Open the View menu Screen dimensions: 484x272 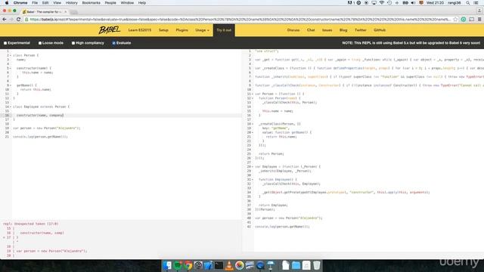tap(57, 3)
